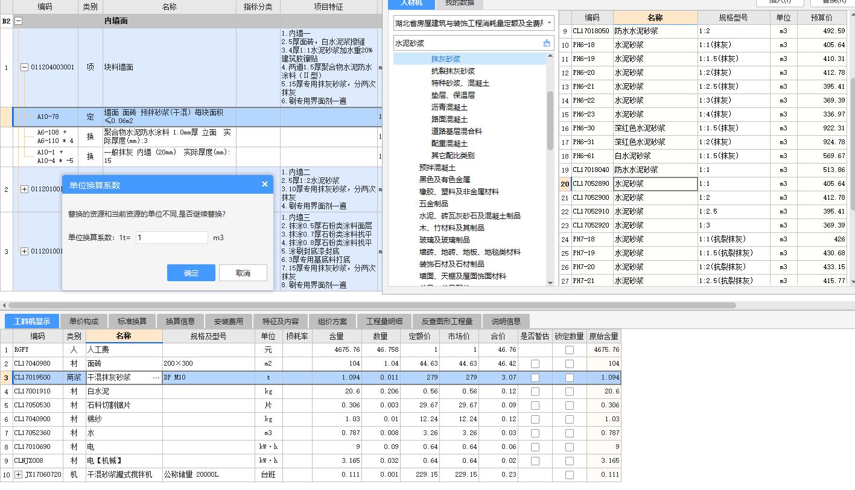Image resolution: width=855 pixels, height=490 pixels.
Task: Tick 是否暂估 for 棉纱 row
Action: 535,419
